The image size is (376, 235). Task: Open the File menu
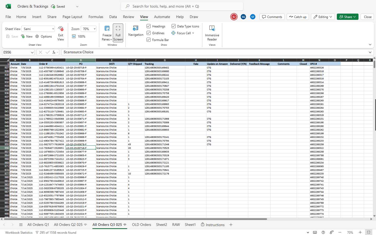point(8,17)
